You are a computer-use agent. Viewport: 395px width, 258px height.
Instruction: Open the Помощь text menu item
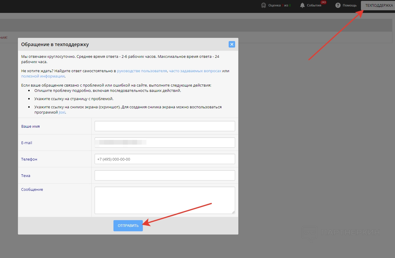point(349,6)
